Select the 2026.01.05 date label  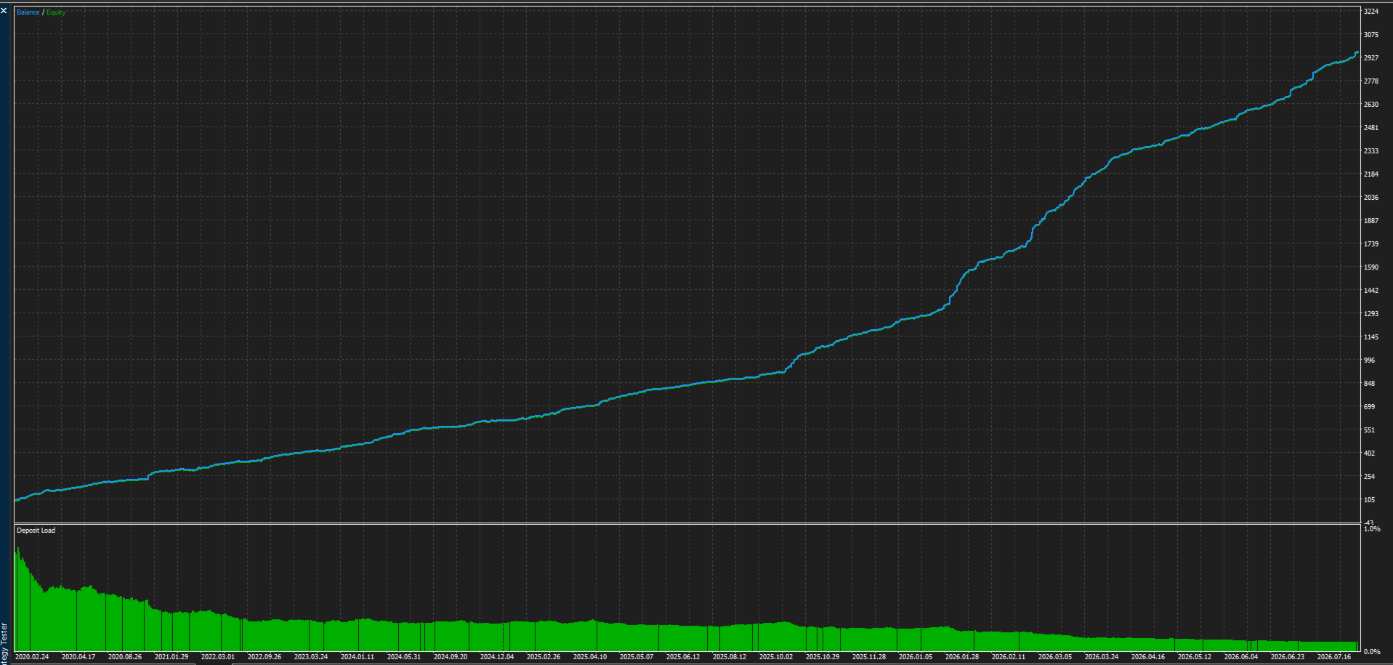[x=916, y=657]
